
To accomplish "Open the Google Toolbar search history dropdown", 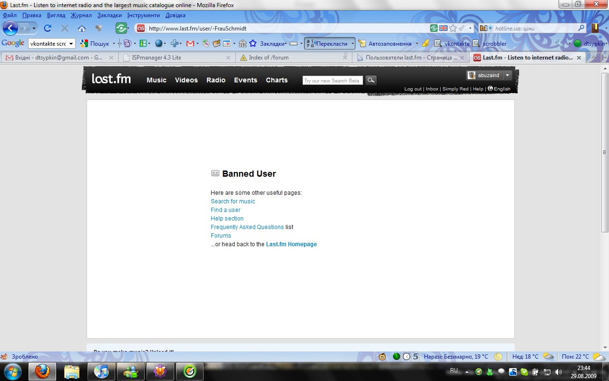I will [x=71, y=43].
